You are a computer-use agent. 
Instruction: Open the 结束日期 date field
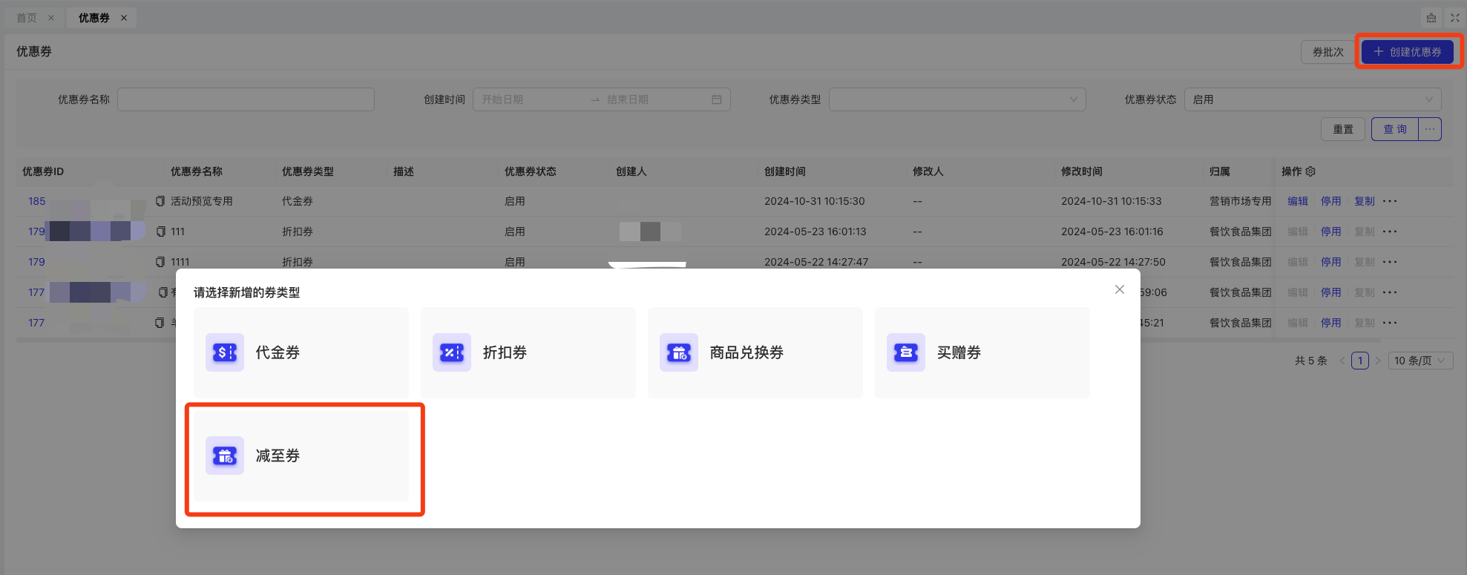click(653, 99)
